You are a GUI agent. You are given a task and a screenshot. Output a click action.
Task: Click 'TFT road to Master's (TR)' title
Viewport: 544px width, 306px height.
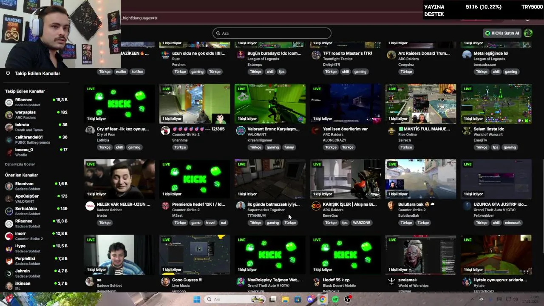point(347,54)
